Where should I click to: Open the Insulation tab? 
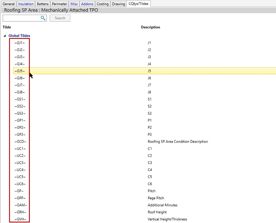[26, 4]
